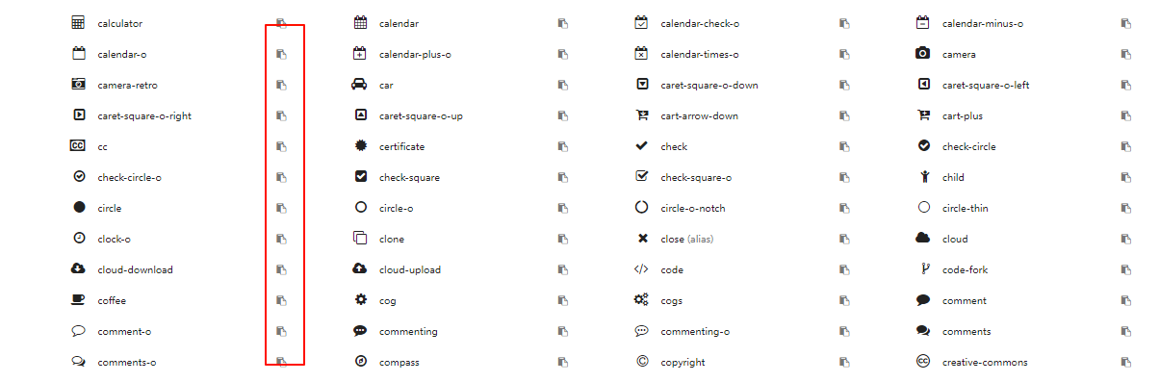Image resolution: width=1159 pixels, height=382 pixels.
Task: Click the car icon
Action: pyautogui.click(x=360, y=85)
